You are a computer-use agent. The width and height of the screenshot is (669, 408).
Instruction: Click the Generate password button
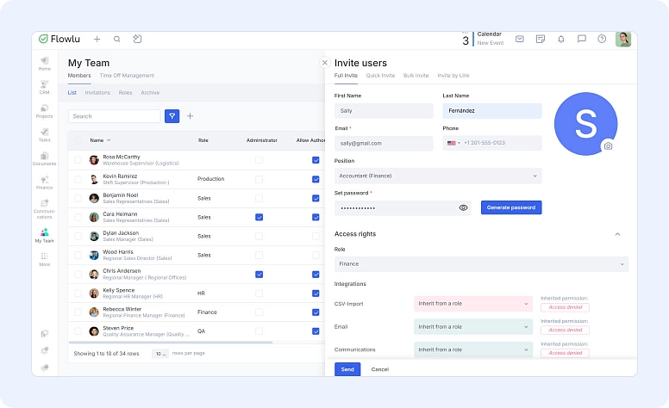[x=511, y=207]
